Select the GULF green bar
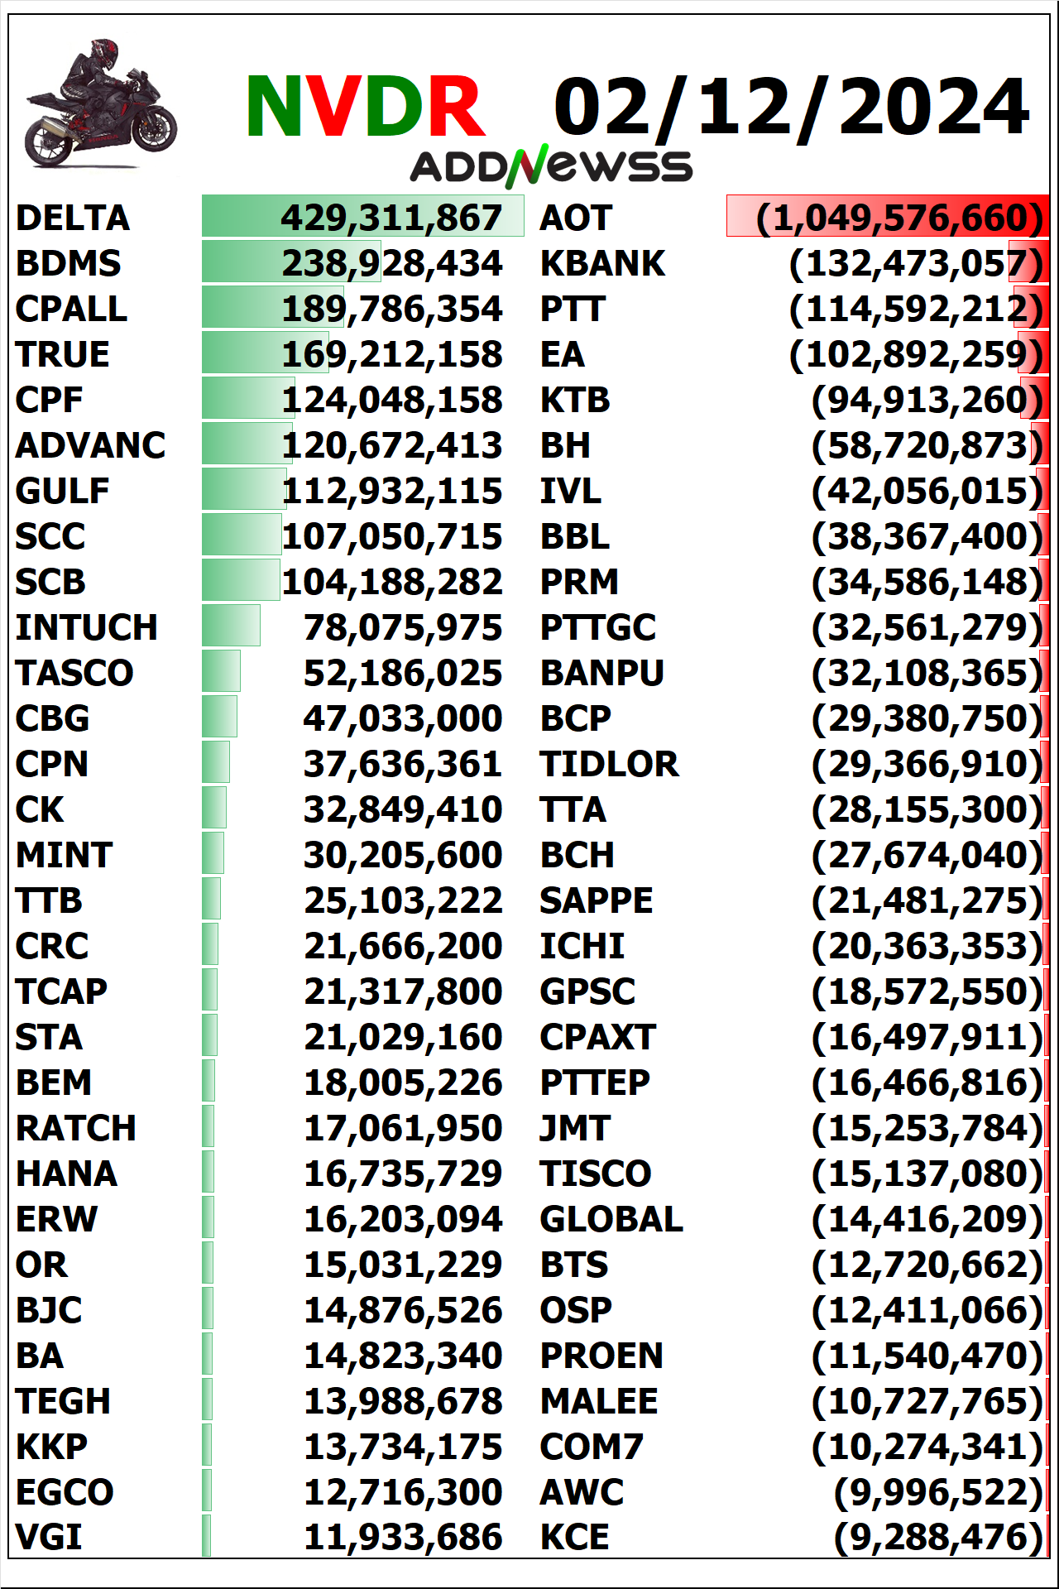This screenshot has height=1589, width=1059. click(244, 489)
